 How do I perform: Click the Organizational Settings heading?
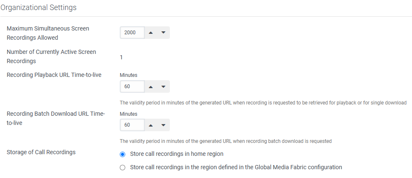38,8
